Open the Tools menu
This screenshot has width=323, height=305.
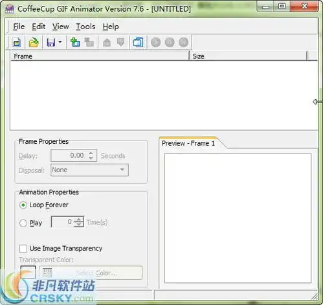(x=85, y=27)
